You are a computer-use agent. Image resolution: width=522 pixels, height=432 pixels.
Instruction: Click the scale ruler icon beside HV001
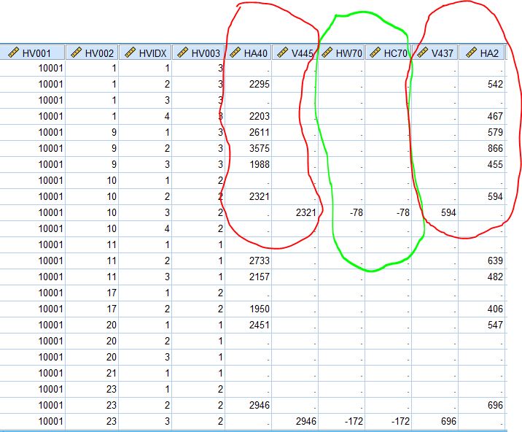(x=12, y=53)
